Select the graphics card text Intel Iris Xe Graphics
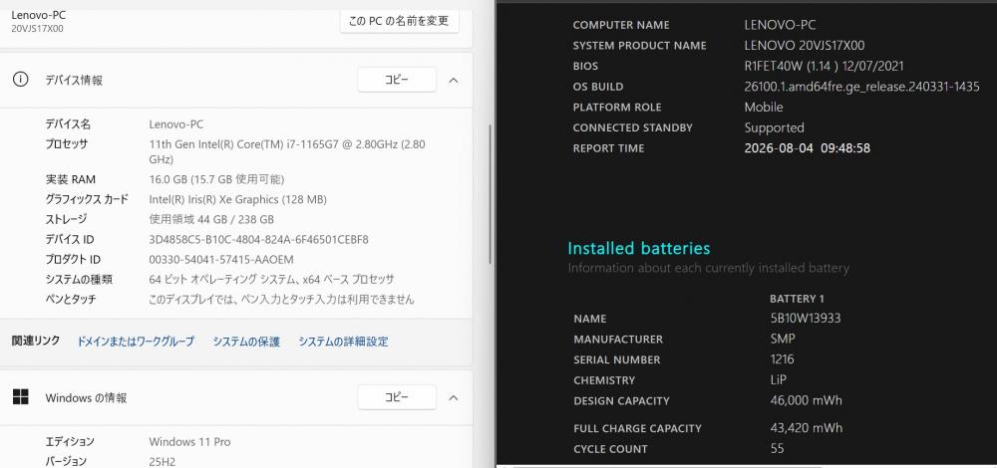The height and width of the screenshot is (468, 997). pos(238,199)
